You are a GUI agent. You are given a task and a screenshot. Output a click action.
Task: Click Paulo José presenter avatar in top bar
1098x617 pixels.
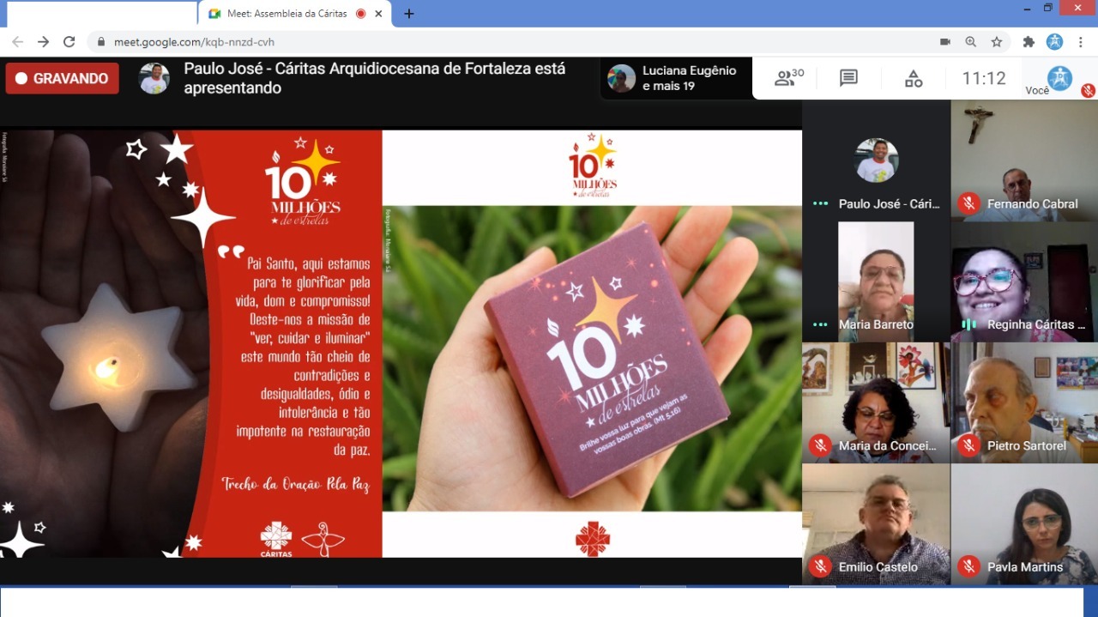(154, 78)
